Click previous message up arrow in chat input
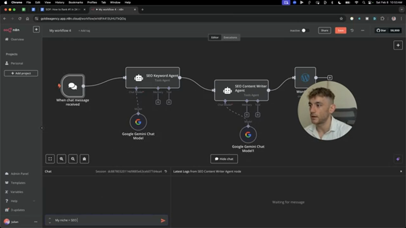 50,218
